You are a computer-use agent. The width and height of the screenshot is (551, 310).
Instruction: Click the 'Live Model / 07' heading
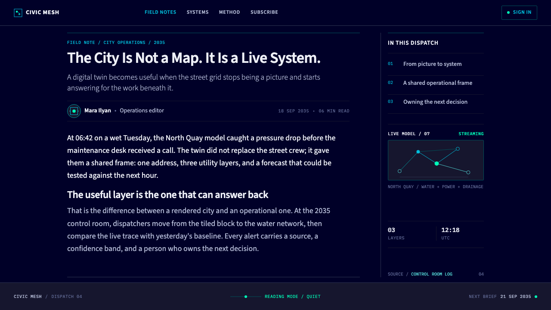coord(409,134)
